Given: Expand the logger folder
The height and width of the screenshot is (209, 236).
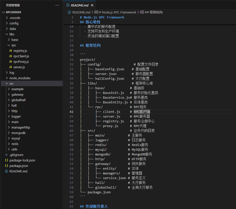Looking at the screenshot, I should point(9,116).
